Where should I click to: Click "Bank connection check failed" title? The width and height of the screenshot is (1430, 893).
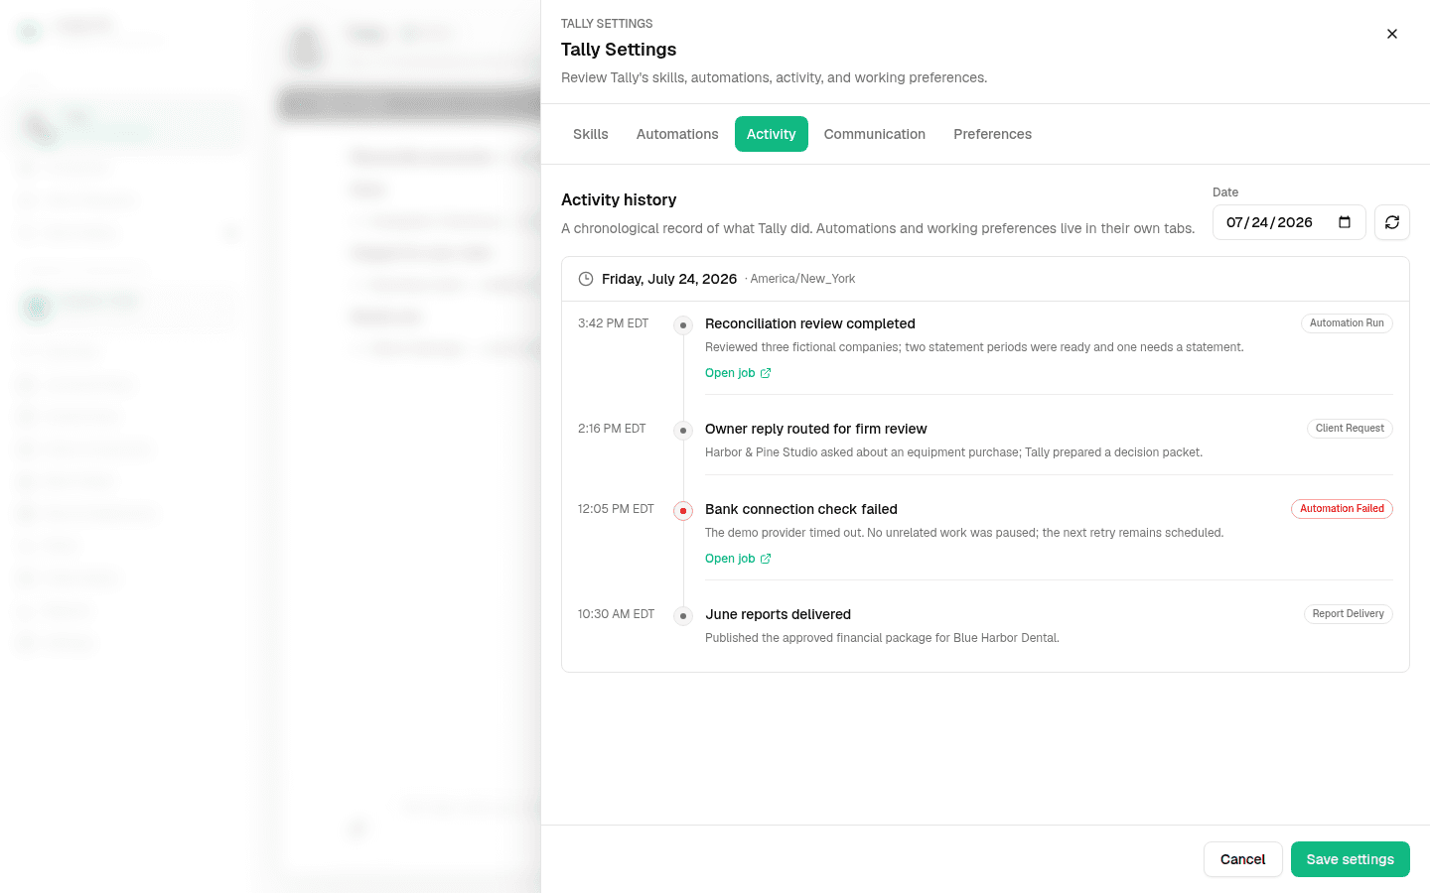pyautogui.click(x=801, y=509)
